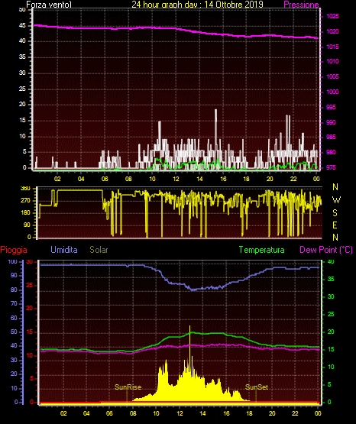Viewport: 356px width, 424px height.
Task: Click green temperature axis value 30
Action: point(331,296)
